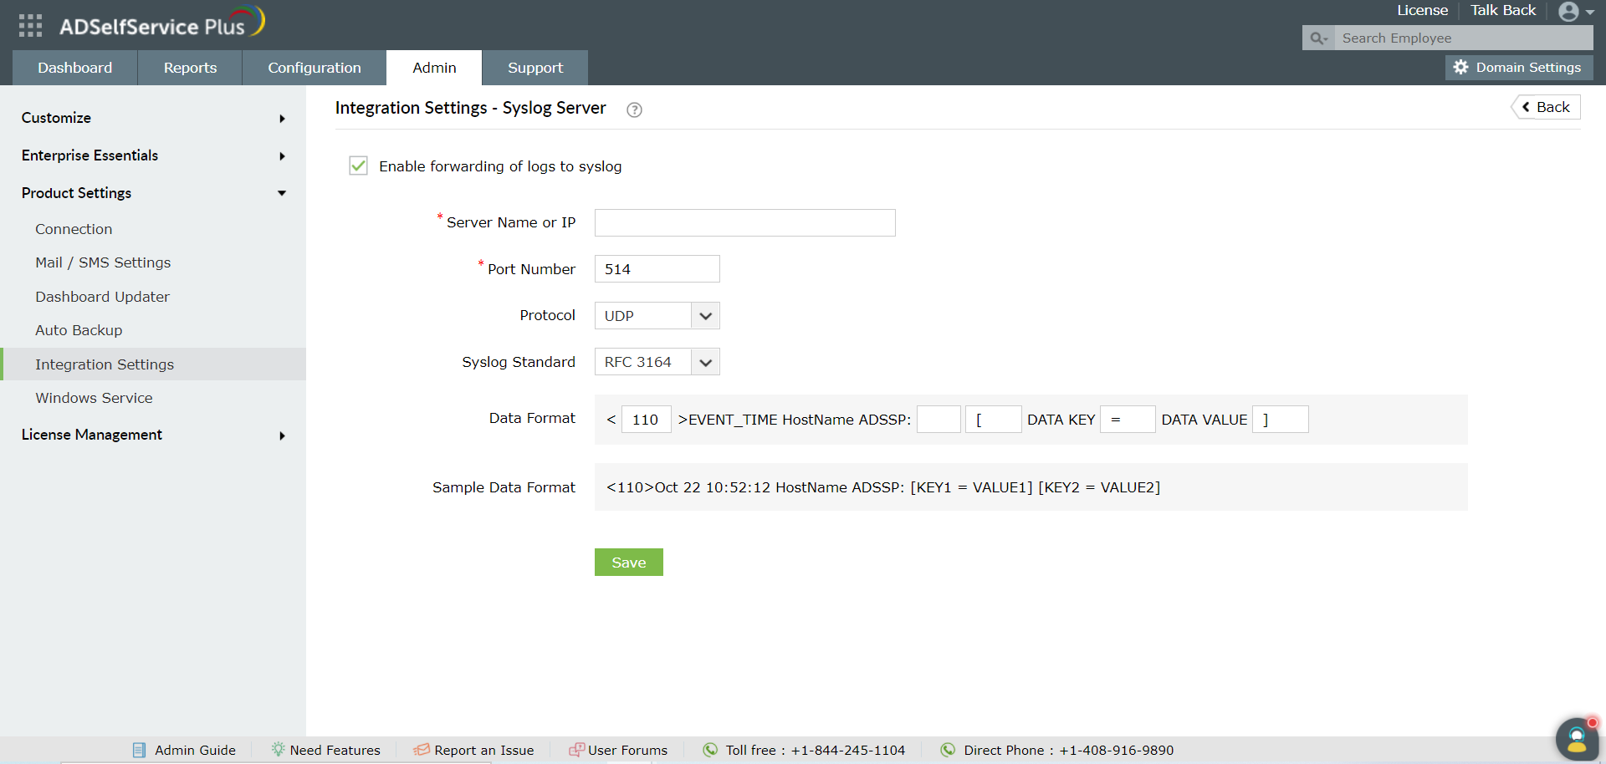Screen dimensions: 1606x764
Task: Open the Configuration menu
Action: [x=314, y=68]
